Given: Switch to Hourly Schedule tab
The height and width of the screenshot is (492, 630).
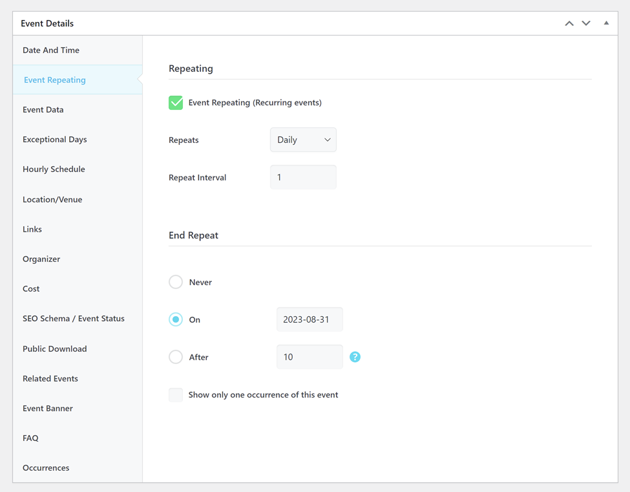Looking at the screenshot, I should pos(54,169).
